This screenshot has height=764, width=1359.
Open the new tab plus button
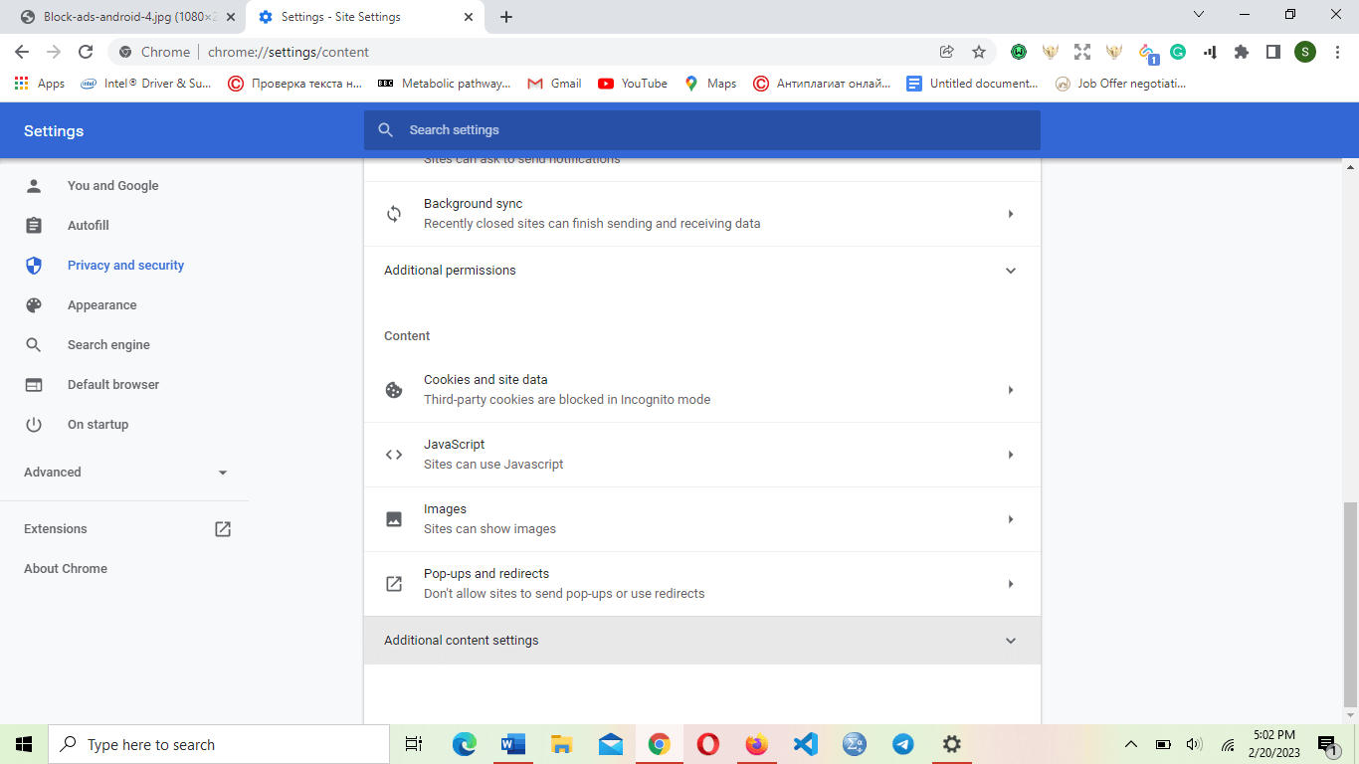click(x=506, y=17)
